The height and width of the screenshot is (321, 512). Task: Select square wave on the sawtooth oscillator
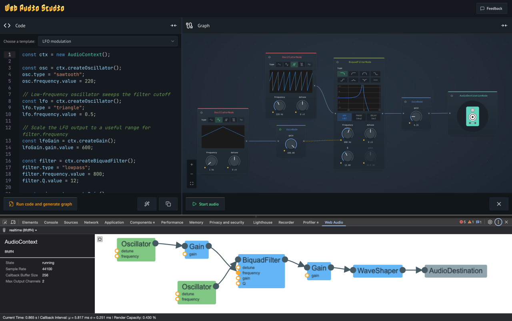(302, 64)
